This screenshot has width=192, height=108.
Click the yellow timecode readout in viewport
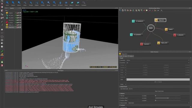(x=103, y=67)
